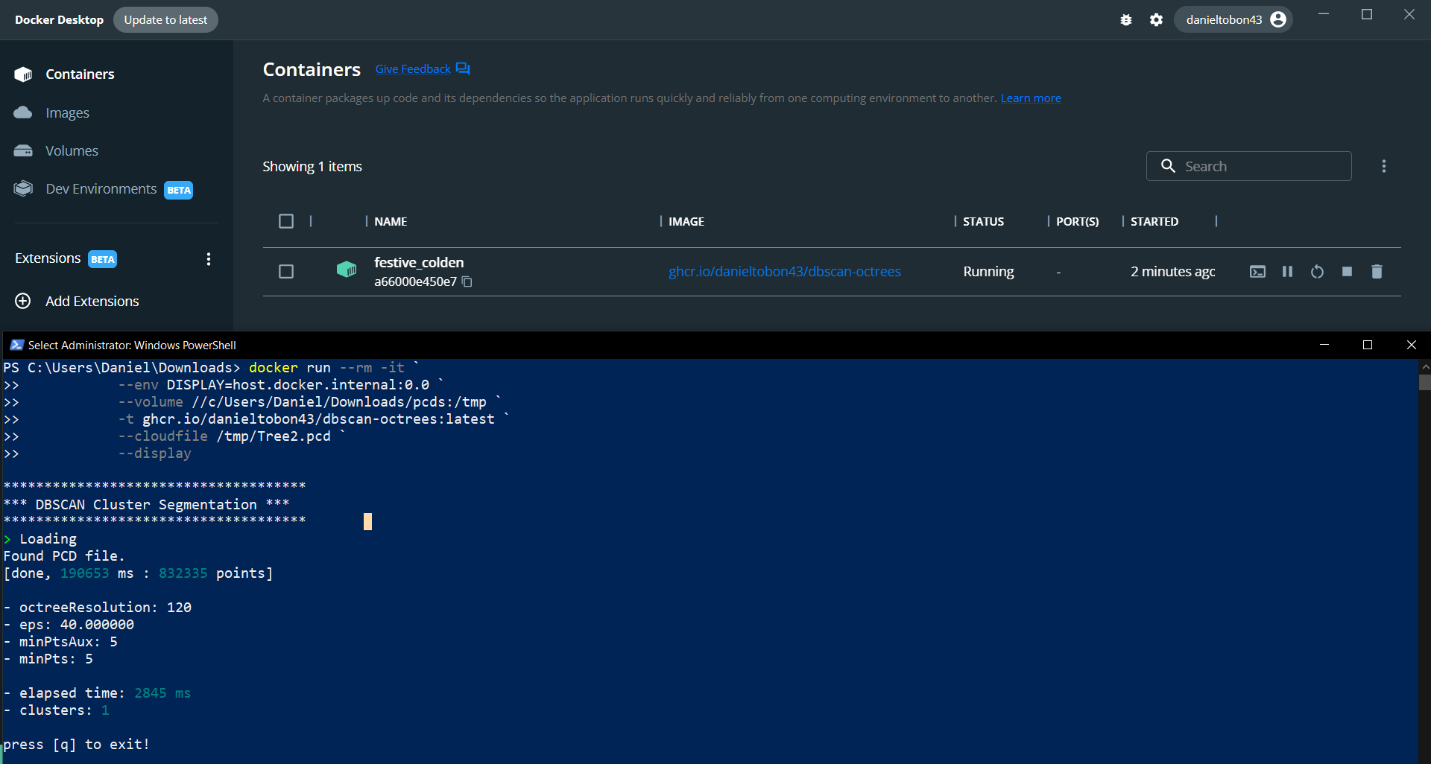Viewport: 1431px width, 764px height.
Task: Maximize the PowerShell window
Action: click(1368, 345)
